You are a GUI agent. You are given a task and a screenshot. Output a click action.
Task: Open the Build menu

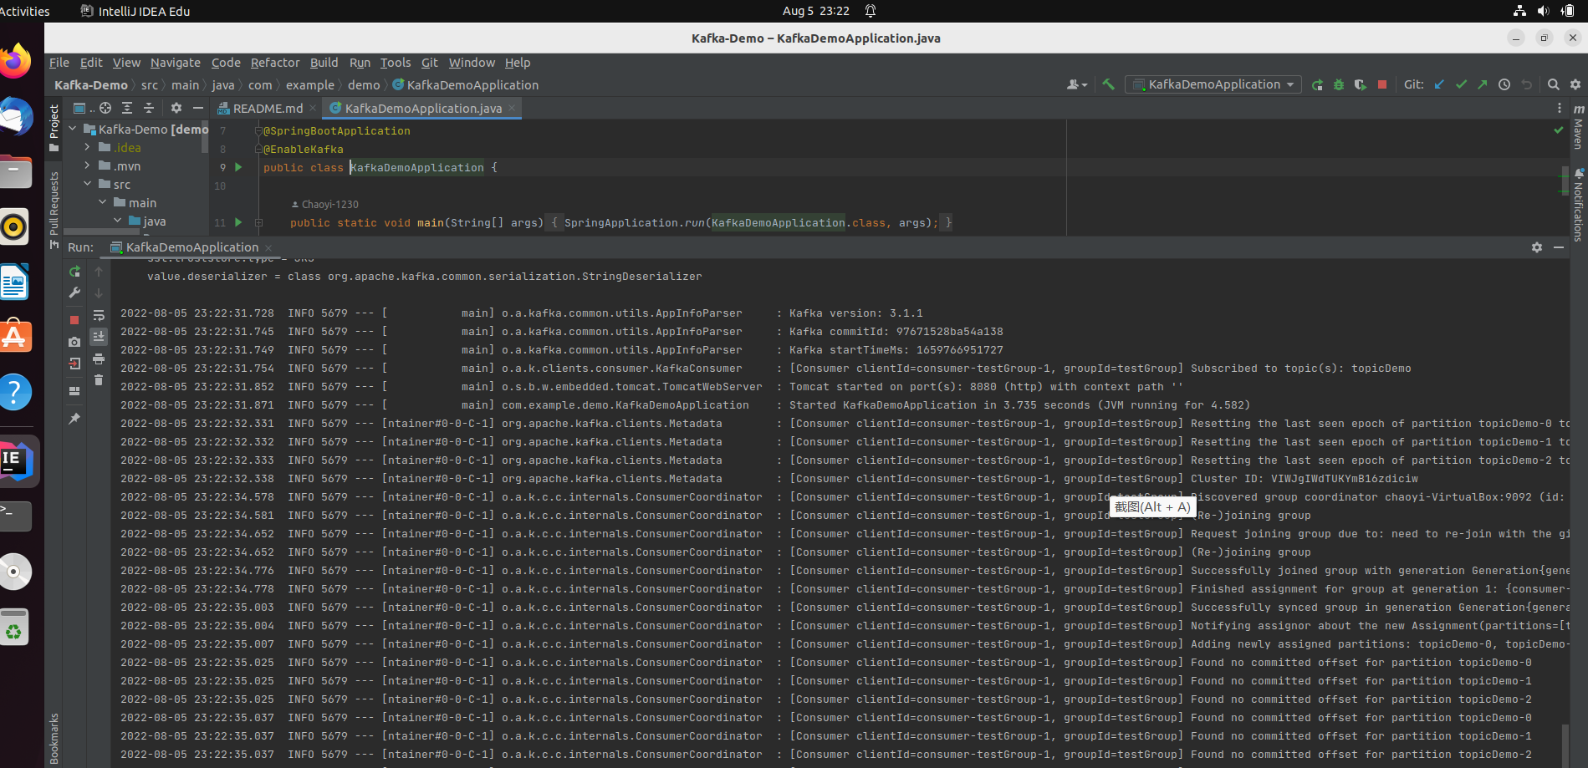[x=324, y=63]
